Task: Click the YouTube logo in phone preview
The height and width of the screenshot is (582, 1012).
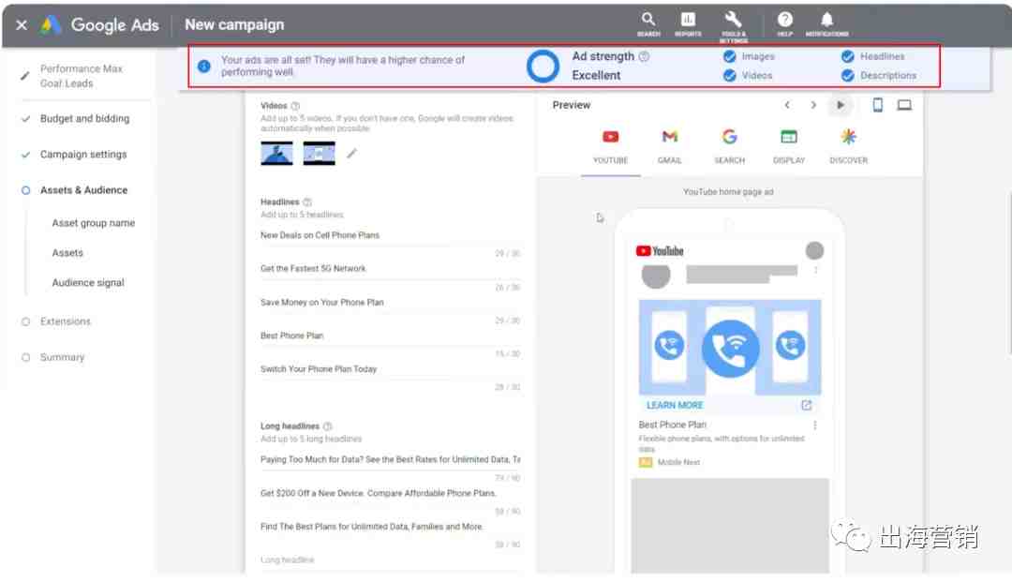Action: (660, 251)
